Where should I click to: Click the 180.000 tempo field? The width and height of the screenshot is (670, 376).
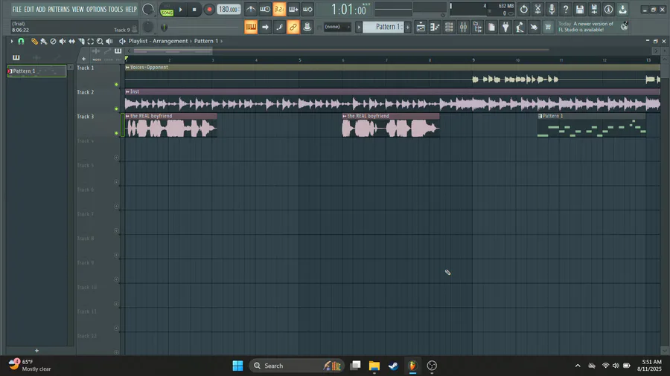tap(229, 10)
